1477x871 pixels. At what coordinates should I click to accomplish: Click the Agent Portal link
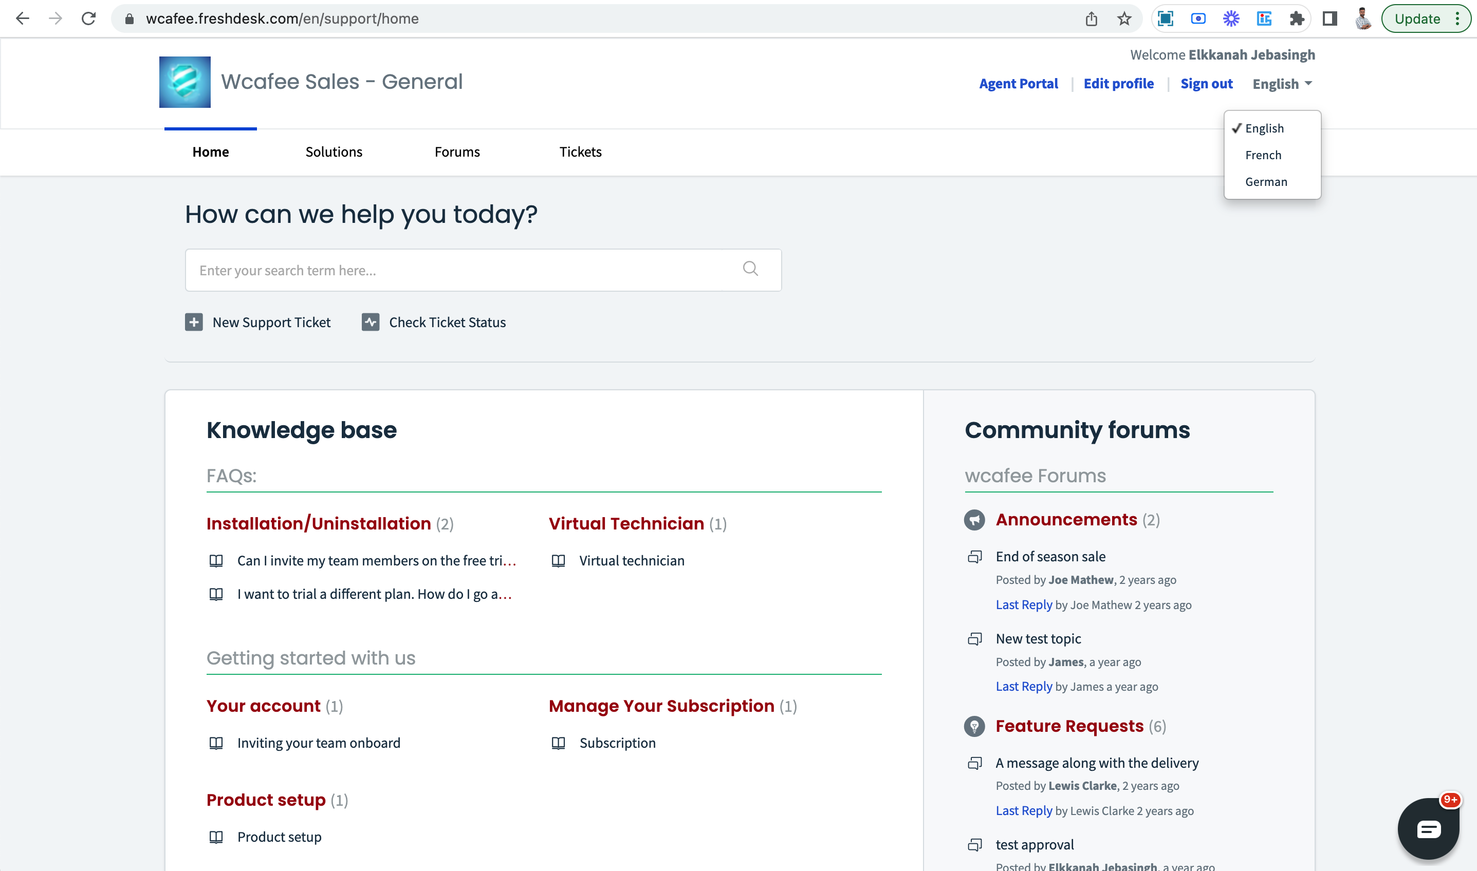pyautogui.click(x=1018, y=84)
